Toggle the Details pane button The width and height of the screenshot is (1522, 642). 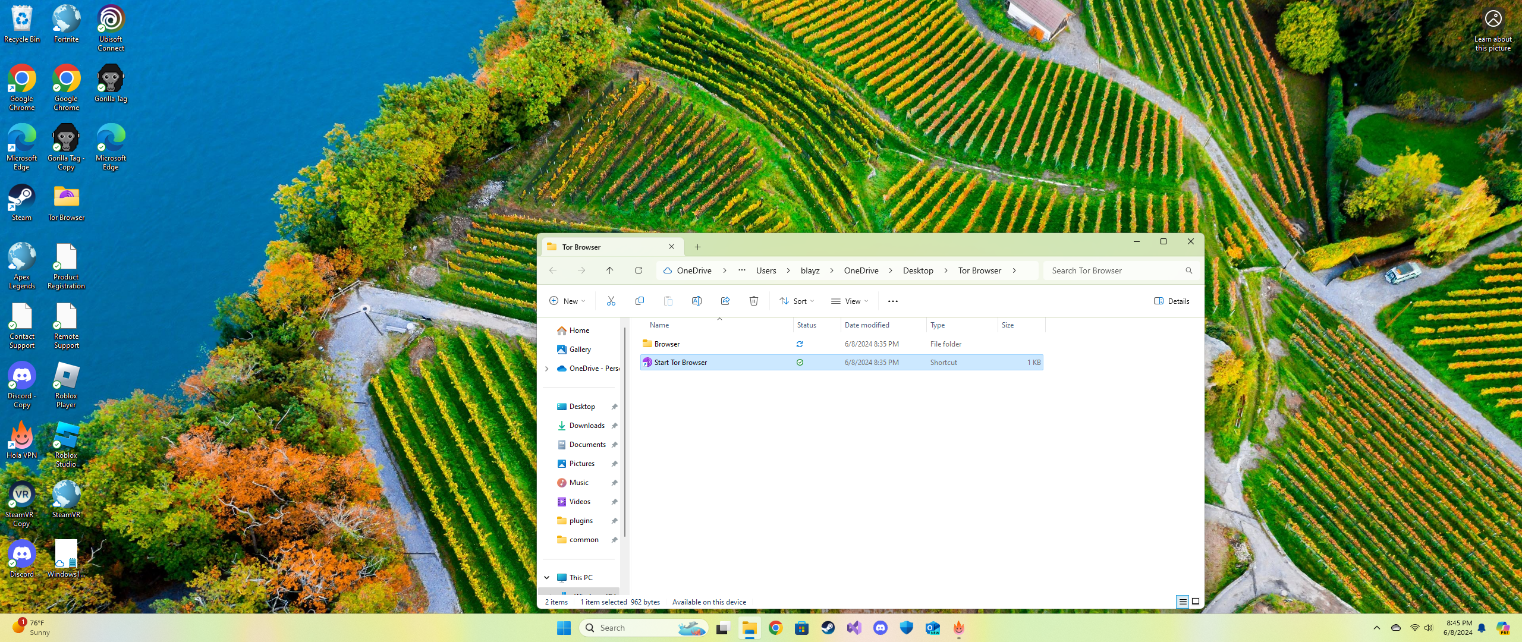pyautogui.click(x=1171, y=301)
